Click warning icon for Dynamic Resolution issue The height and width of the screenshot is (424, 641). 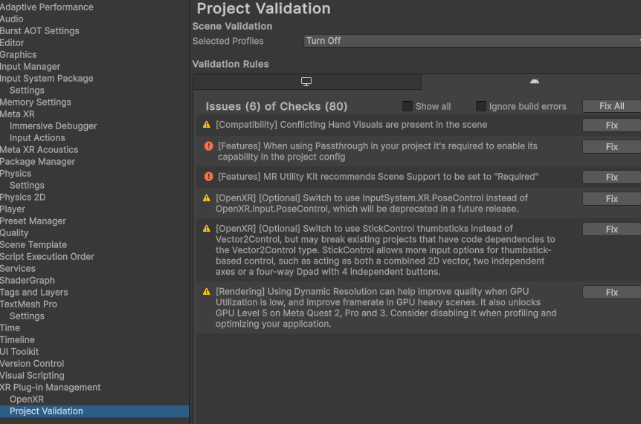click(x=207, y=292)
